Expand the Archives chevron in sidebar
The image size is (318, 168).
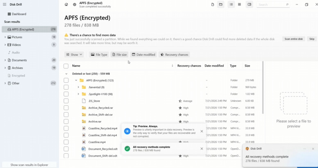(x=5, y=68)
